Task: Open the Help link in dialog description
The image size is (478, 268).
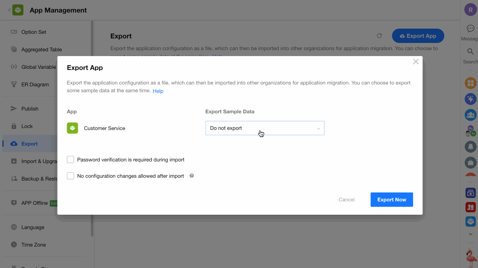Action: click(158, 91)
